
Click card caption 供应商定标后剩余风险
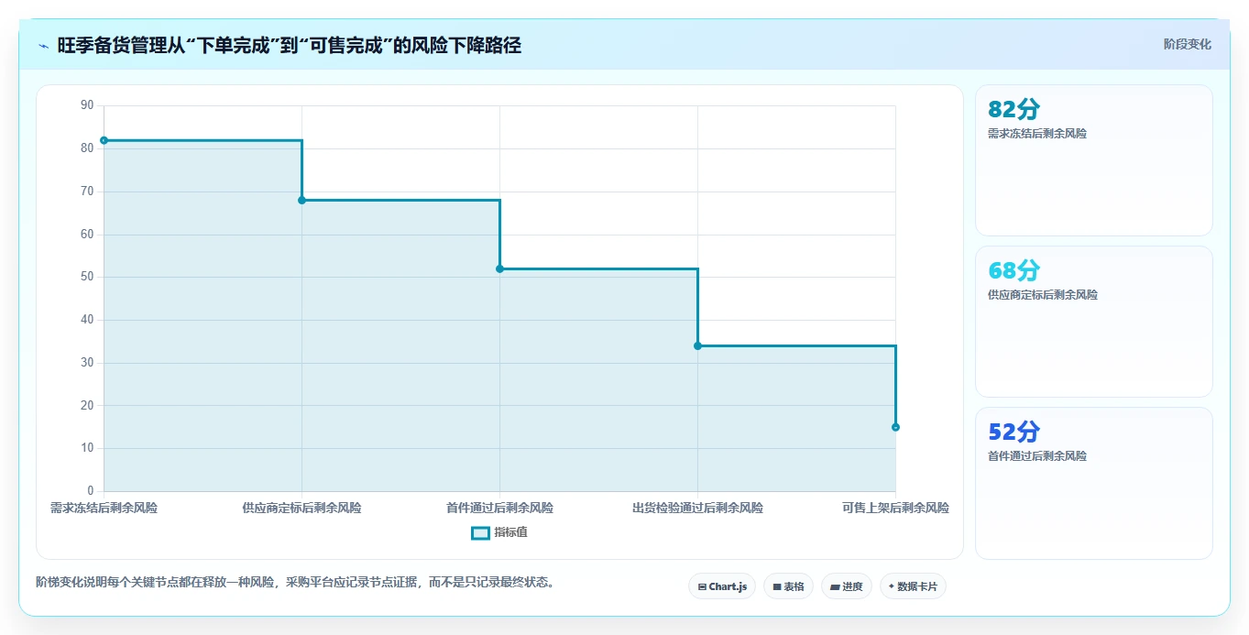1043,295
